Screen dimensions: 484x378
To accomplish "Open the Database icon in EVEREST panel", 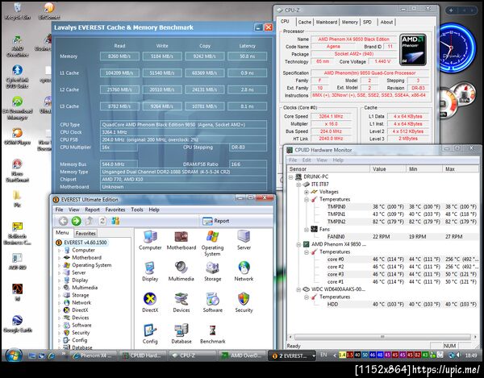I will tap(181, 334).
